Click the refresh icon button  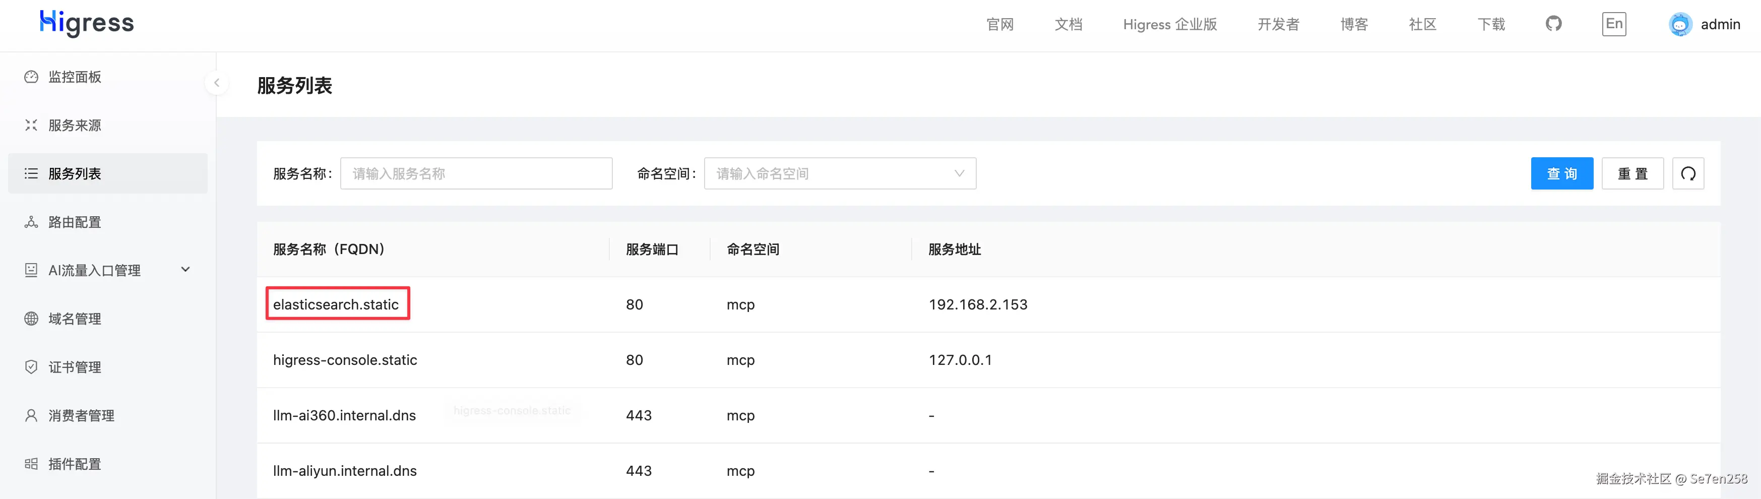coord(1688,173)
